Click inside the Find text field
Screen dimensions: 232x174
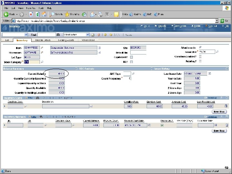coord(47,35)
